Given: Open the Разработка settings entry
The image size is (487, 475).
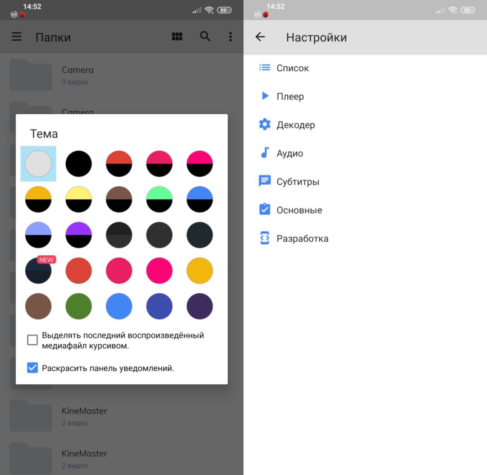Looking at the screenshot, I should (x=365, y=238).
